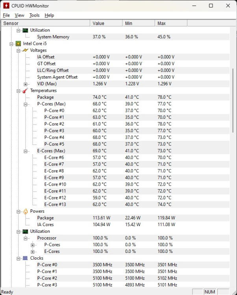Click the Min column header

pos(139,23)
